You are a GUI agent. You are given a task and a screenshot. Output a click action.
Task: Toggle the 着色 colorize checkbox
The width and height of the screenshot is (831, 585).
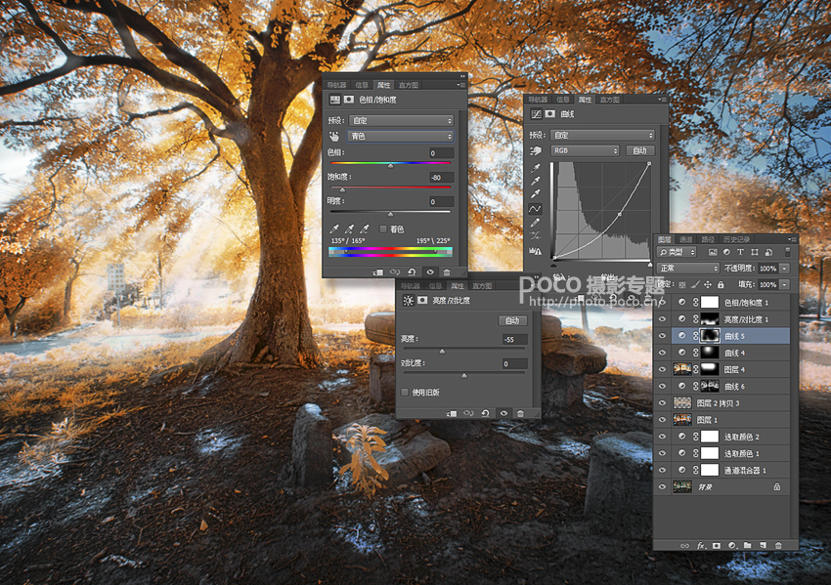[x=383, y=229]
